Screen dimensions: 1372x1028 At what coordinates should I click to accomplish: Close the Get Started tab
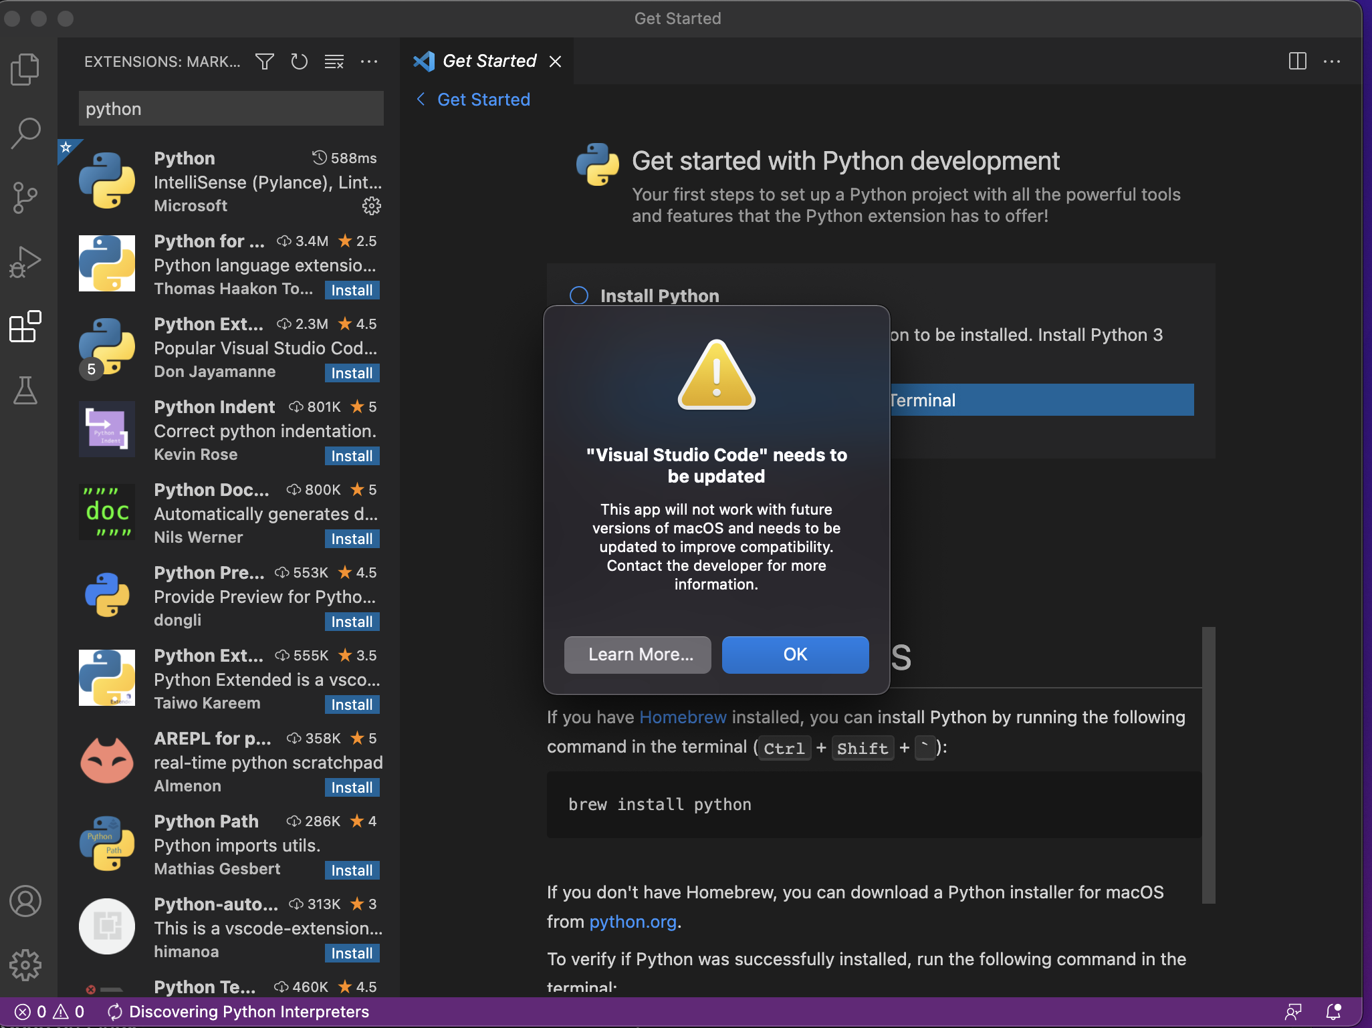555,61
